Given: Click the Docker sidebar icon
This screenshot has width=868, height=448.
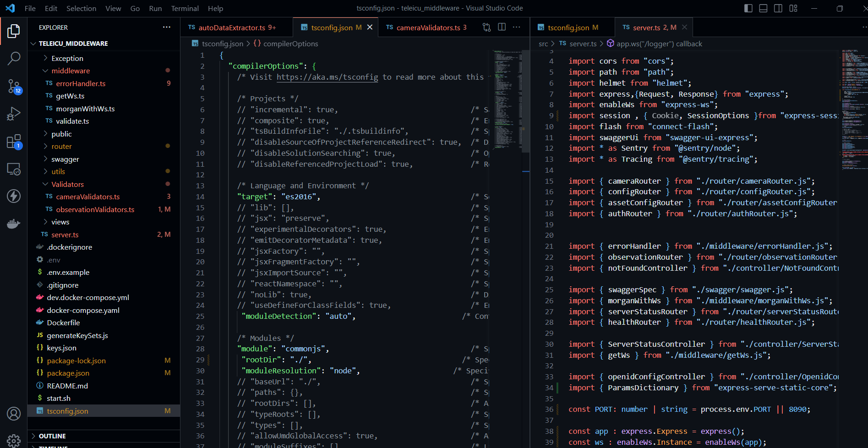Looking at the screenshot, I should coord(14,224).
